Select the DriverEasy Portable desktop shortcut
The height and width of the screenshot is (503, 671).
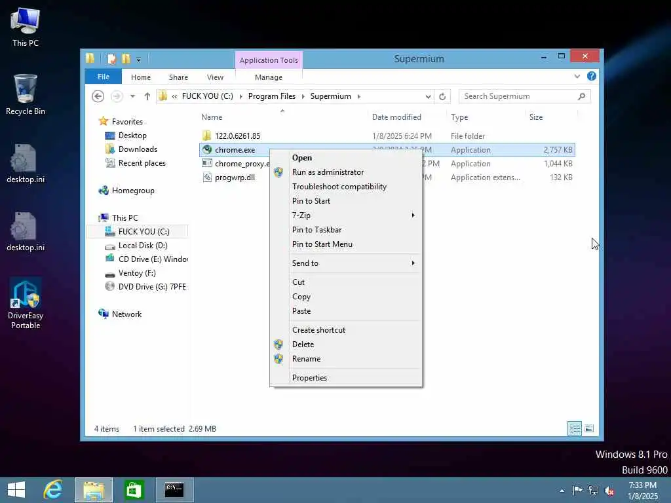(26, 304)
